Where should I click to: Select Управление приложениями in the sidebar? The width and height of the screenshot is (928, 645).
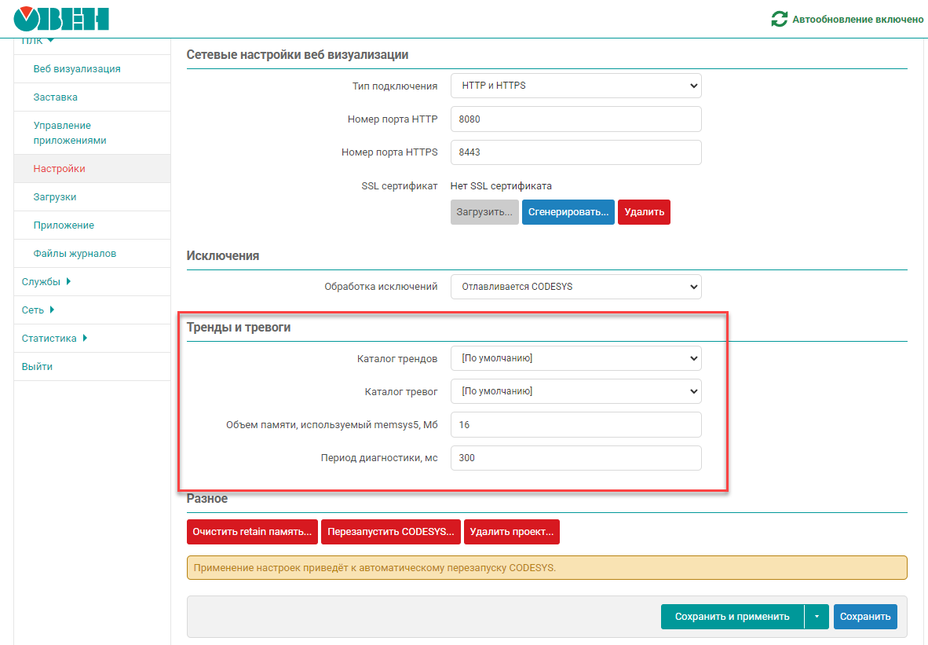click(x=70, y=133)
